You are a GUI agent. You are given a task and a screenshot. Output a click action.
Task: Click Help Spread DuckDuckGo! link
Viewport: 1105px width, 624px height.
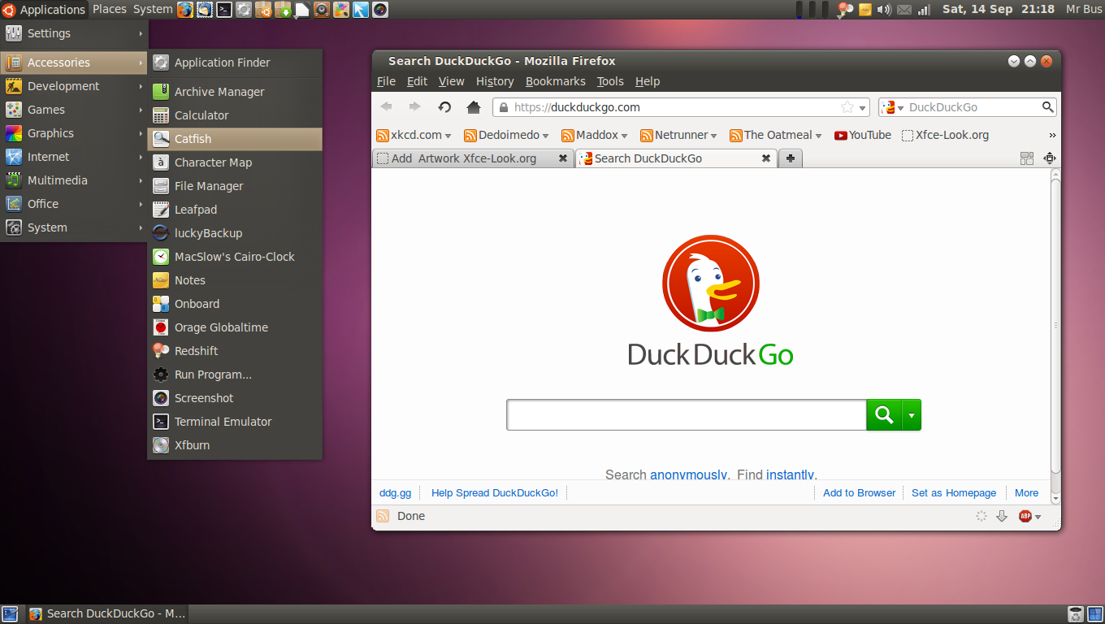(x=495, y=492)
